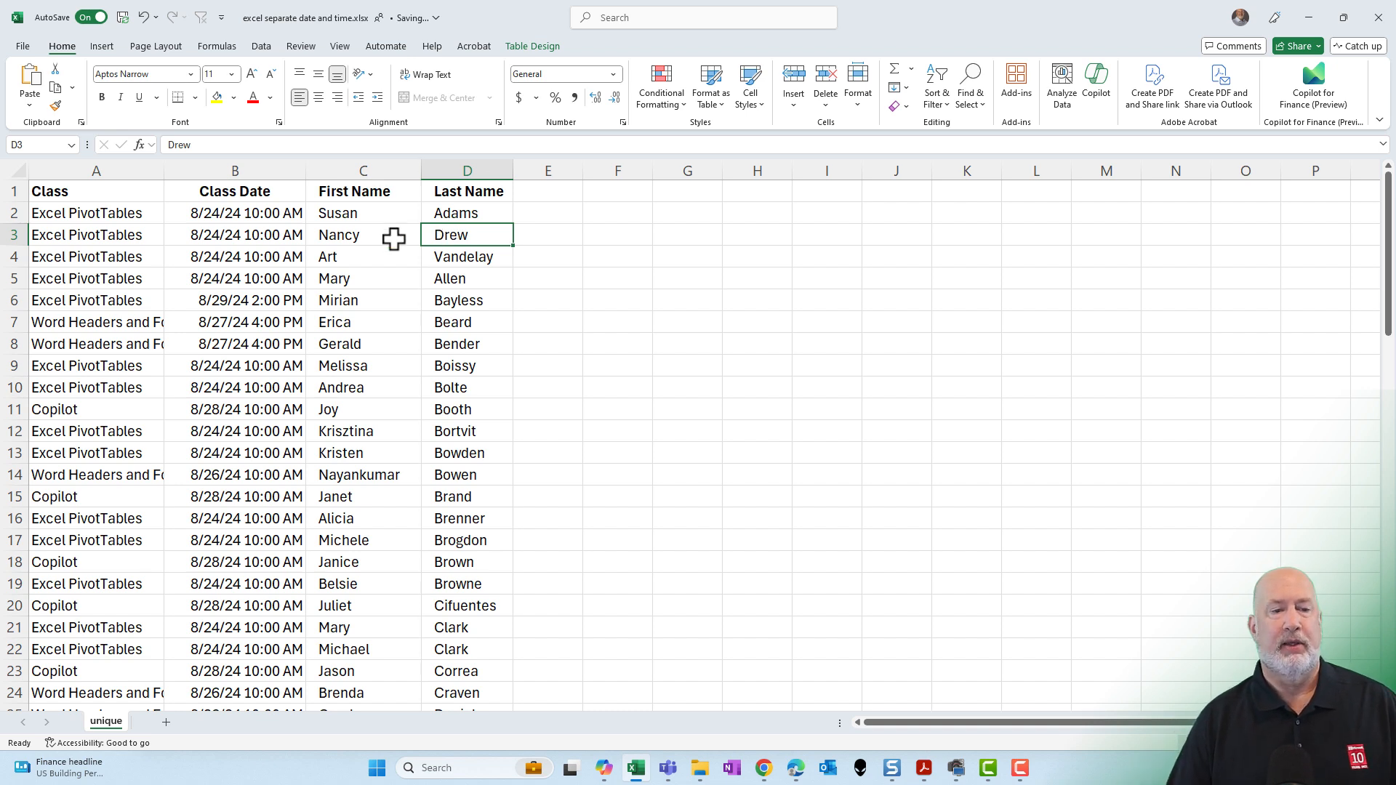Change the Font Color swatch

click(252, 97)
